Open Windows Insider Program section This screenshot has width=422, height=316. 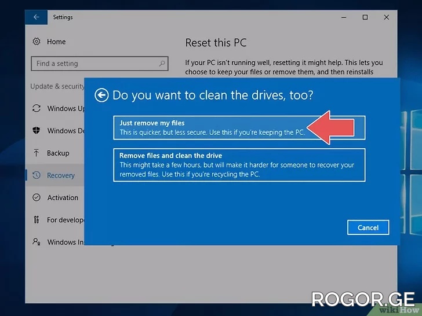66,242
